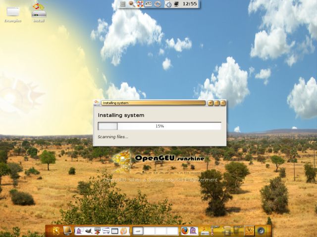Click the Scanning files... status text

click(x=113, y=137)
